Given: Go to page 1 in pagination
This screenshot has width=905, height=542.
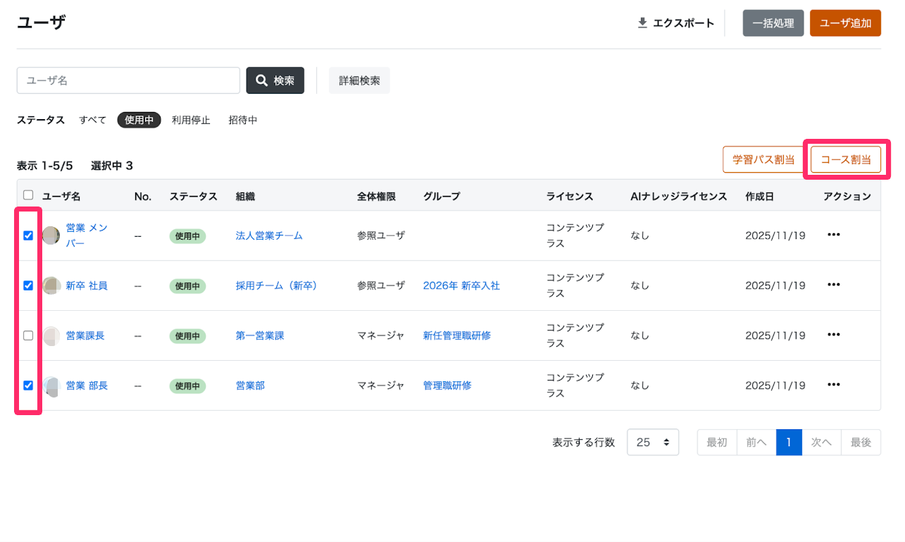Looking at the screenshot, I should 789,442.
